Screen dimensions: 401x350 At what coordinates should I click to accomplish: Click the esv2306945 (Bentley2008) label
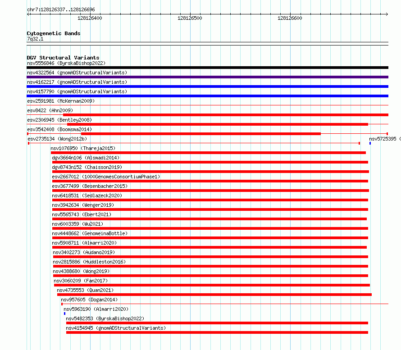[x=59, y=120]
